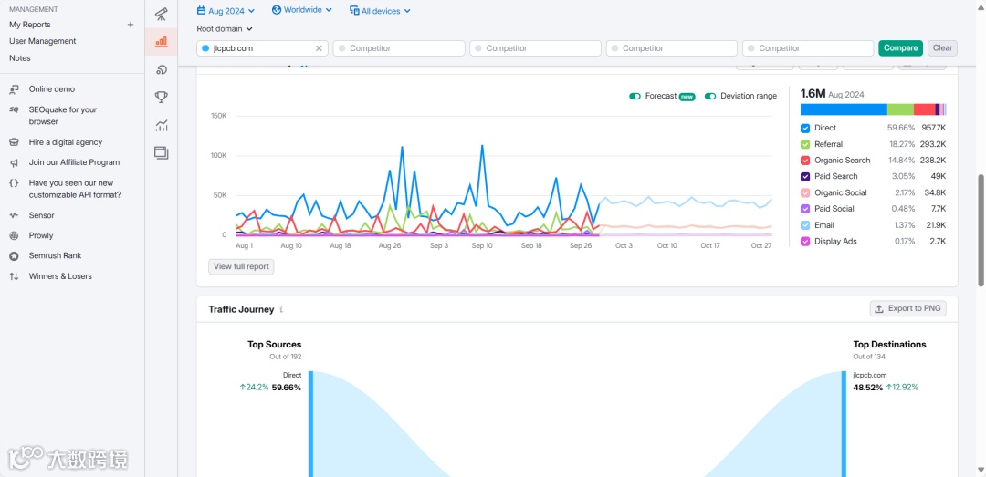Screen dimensions: 986x477
Task: Open the Aug 2024 date dropdown
Action: [226, 11]
